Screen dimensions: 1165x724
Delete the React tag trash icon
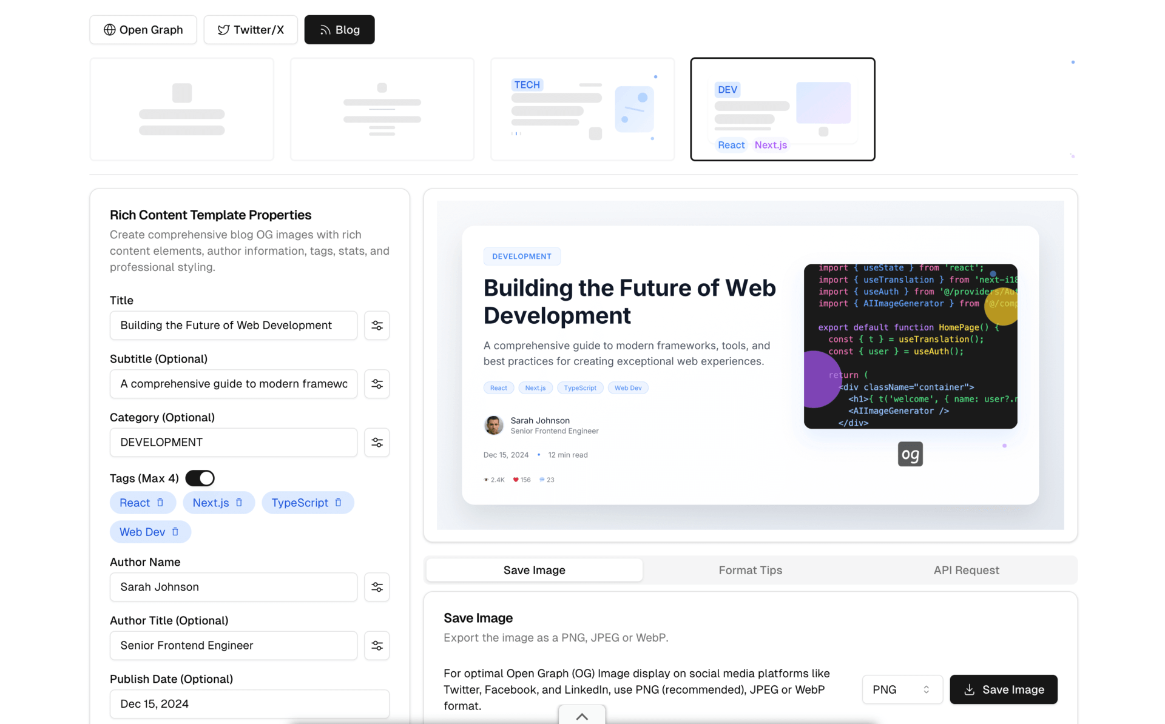tap(160, 503)
